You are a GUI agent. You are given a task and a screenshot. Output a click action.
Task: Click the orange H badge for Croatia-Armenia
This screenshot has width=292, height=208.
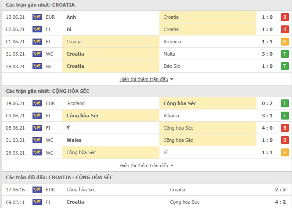point(285,42)
